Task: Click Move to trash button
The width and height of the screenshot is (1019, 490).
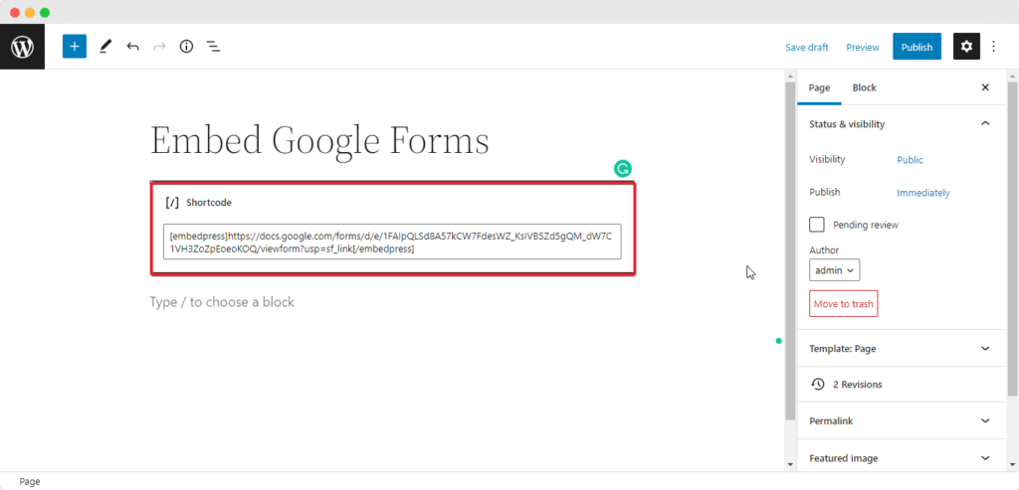Action: pos(843,303)
